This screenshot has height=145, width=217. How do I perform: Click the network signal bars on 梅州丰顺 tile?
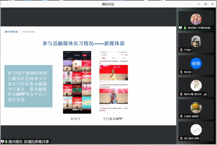(205, 94)
